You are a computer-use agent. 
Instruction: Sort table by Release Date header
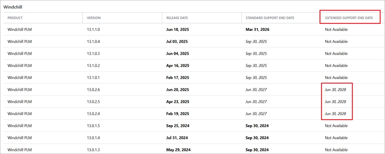point(177,18)
